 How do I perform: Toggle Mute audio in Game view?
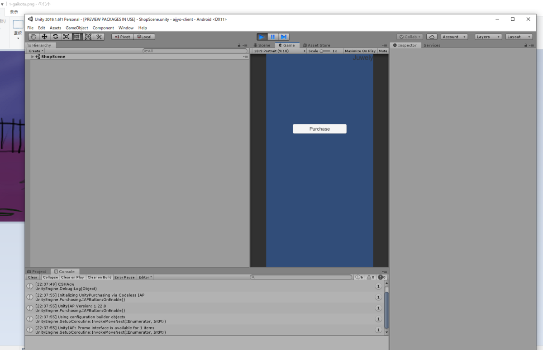[x=383, y=51]
